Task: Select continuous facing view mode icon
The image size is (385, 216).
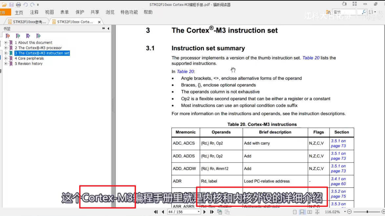Action: [317, 212]
